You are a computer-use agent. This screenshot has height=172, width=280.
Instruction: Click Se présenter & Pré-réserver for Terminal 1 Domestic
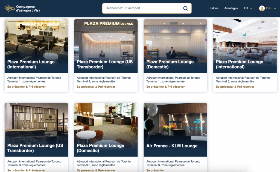tap(165, 87)
